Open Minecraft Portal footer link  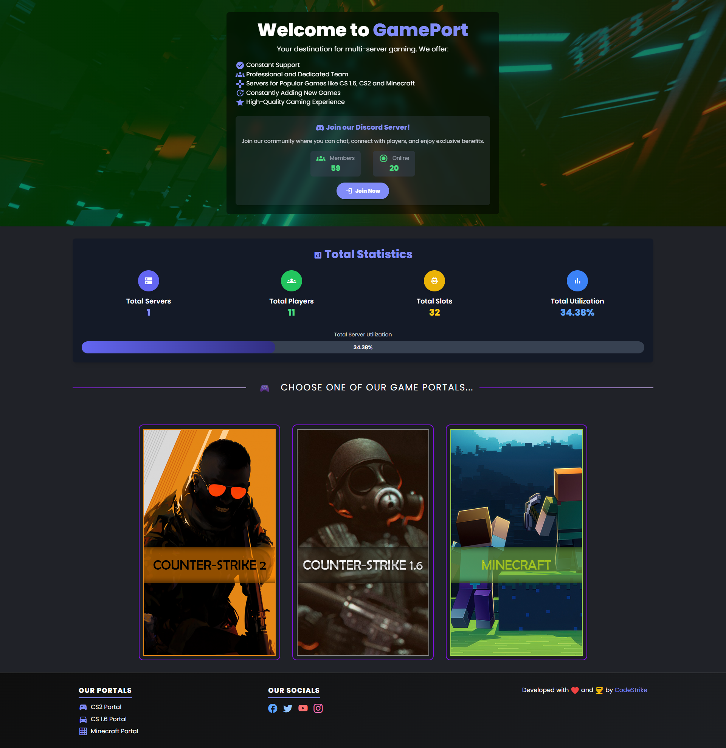[x=114, y=731]
